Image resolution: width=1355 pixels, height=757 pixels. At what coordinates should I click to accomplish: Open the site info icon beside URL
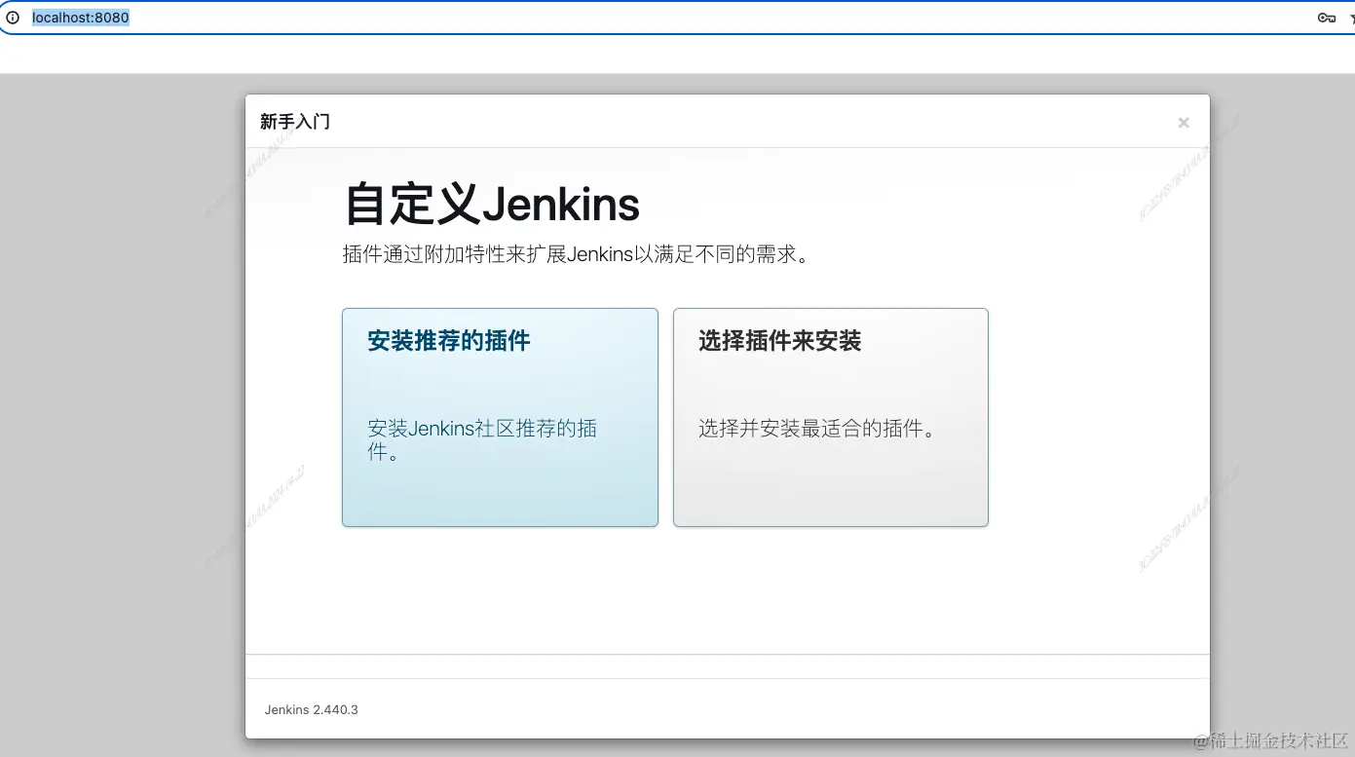(x=13, y=18)
